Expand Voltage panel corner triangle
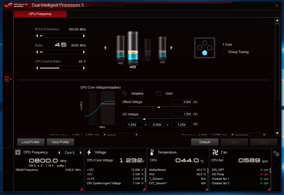This screenshot has width=284, height=195. pyautogui.click(x=144, y=189)
